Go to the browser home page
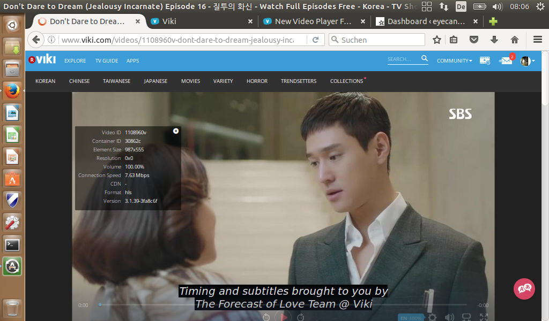Screen dimensions: 549x321 coord(514,40)
